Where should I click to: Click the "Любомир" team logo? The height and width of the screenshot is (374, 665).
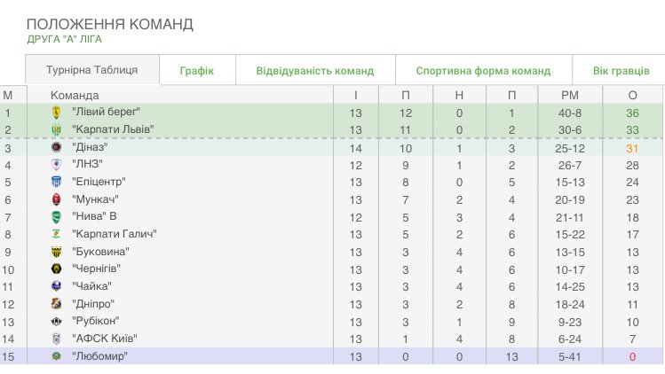[x=56, y=356]
